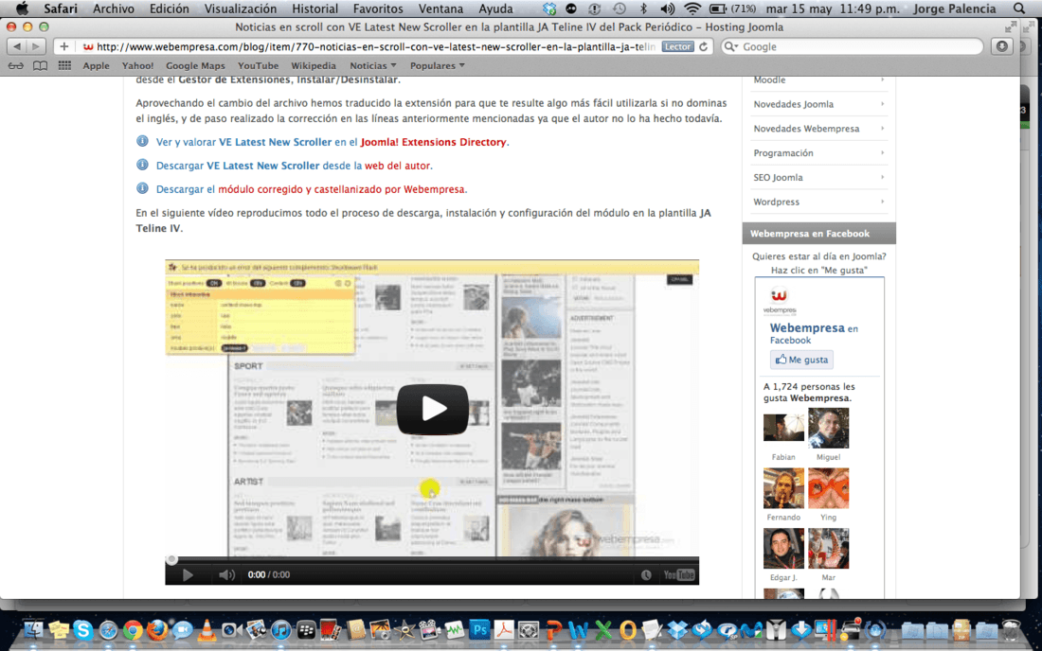Image resolution: width=1042 pixels, height=651 pixels.
Task: Expand the Populares bookmarks dropdown
Action: coord(438,65)
